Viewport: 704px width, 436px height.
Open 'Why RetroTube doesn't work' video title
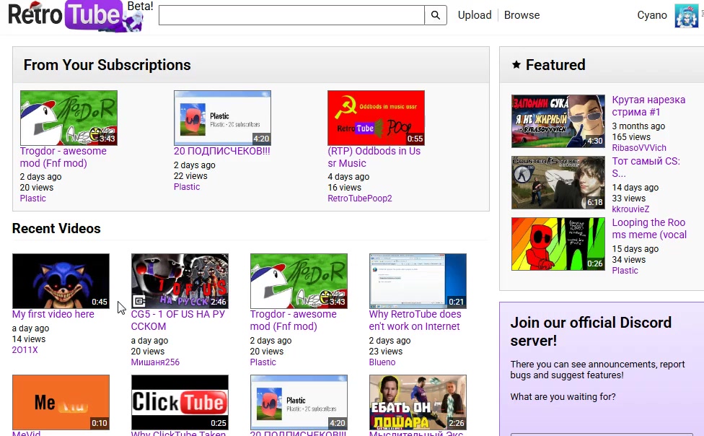pos(415,321)
